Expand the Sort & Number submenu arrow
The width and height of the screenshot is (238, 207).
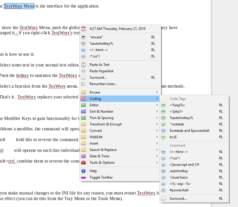(157, 111)
